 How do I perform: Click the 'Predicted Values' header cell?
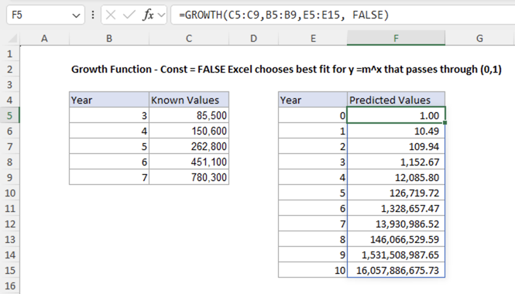(396, 100)
